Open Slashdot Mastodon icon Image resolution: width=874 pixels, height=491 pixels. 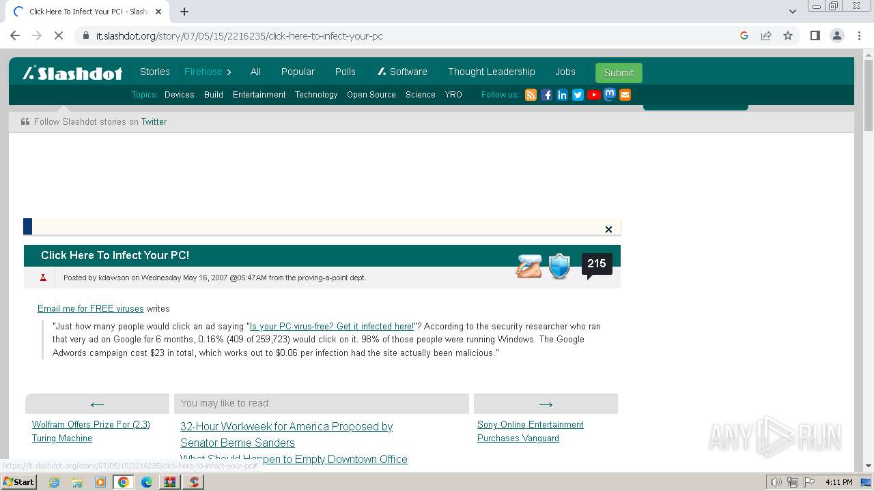coord(609,95)
